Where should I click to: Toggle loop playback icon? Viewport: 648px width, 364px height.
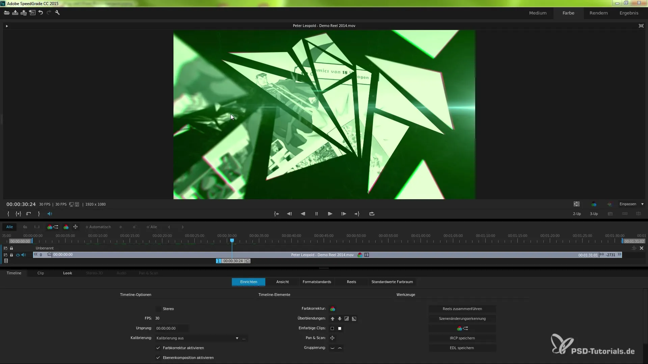tap(372, 214)
